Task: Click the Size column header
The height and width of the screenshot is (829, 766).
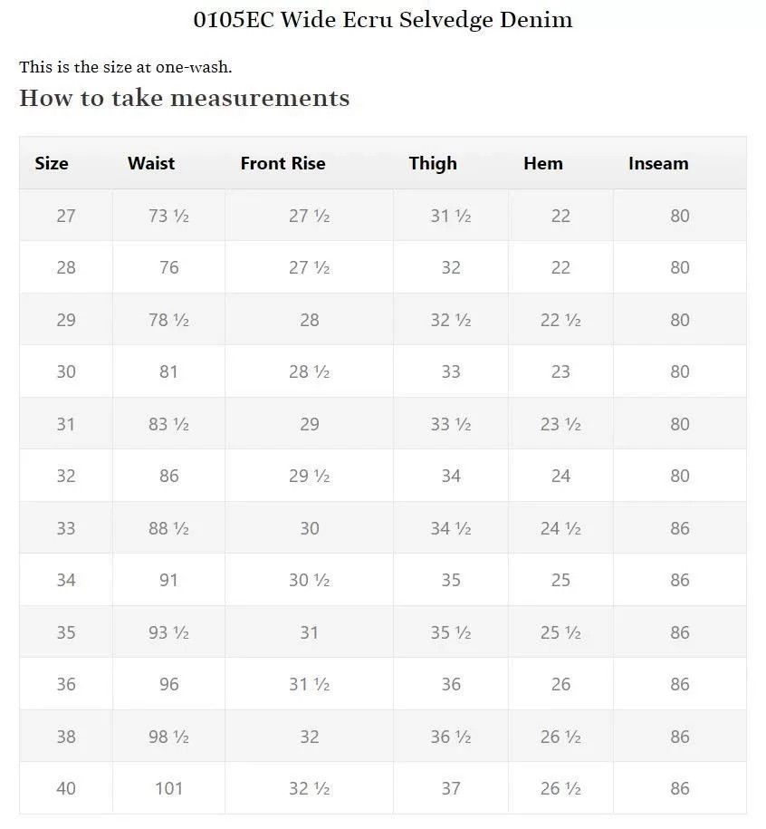Action: 52,163
